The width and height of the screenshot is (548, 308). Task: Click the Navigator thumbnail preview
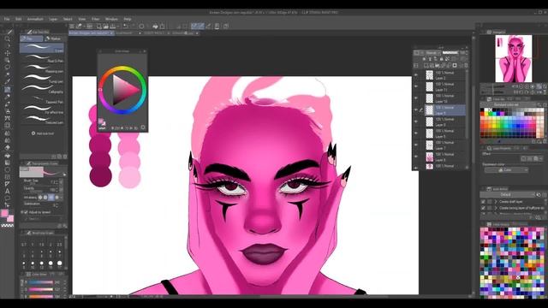514,58
